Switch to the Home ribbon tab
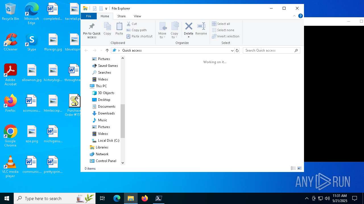 pyautogui.click(x=105, y=16)
